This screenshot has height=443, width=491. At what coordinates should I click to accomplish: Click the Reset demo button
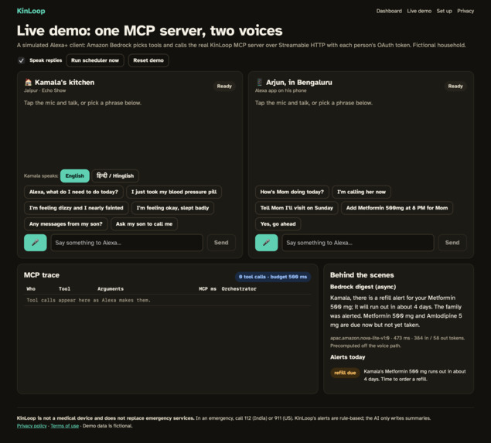click(148, 60)
